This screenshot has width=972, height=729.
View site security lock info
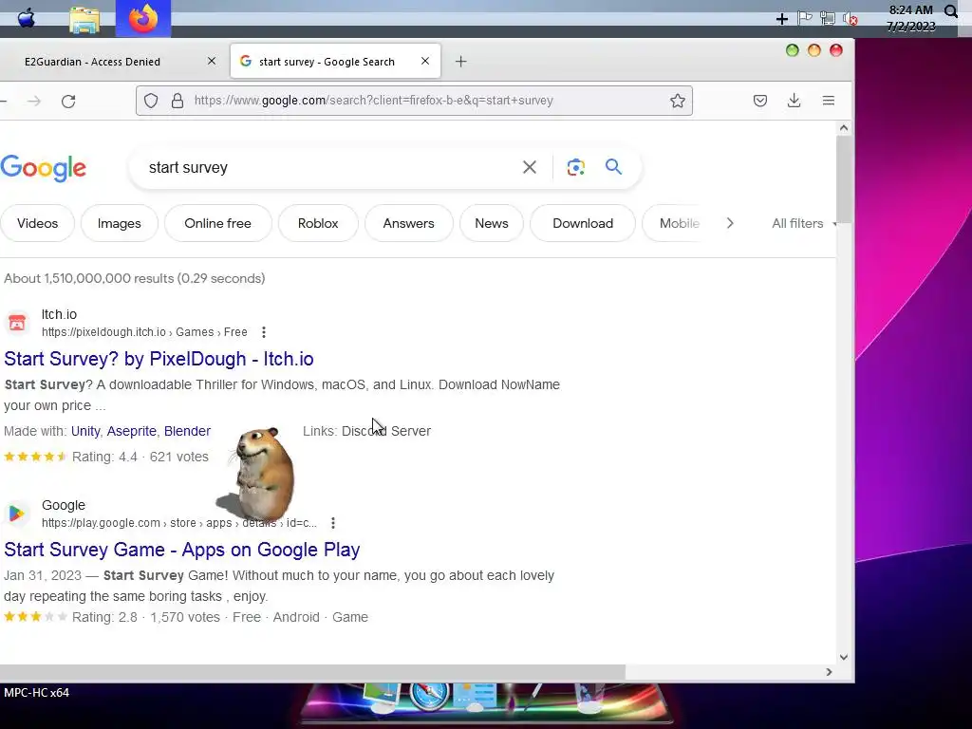point(178,101)
